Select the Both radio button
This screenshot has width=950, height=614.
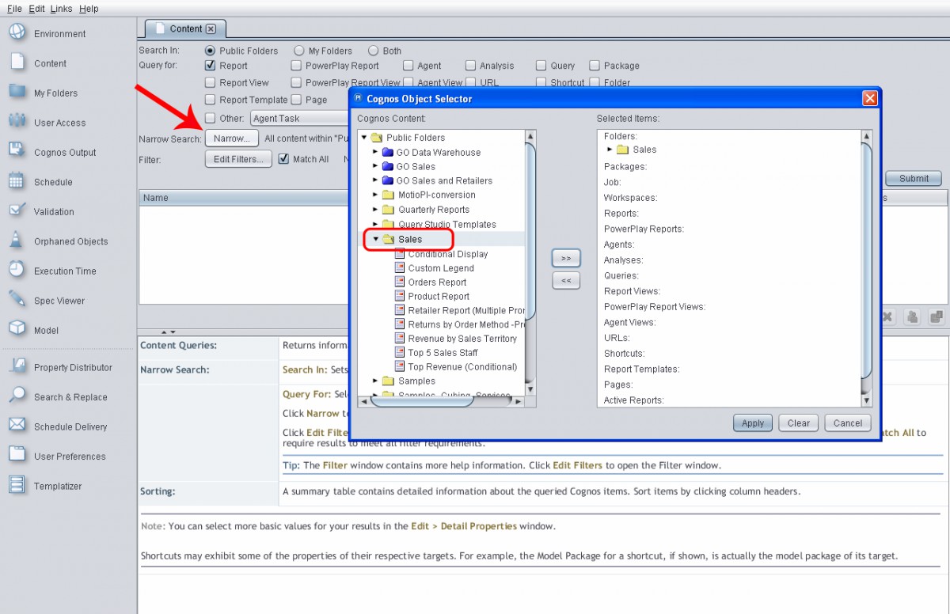(374, 51)
